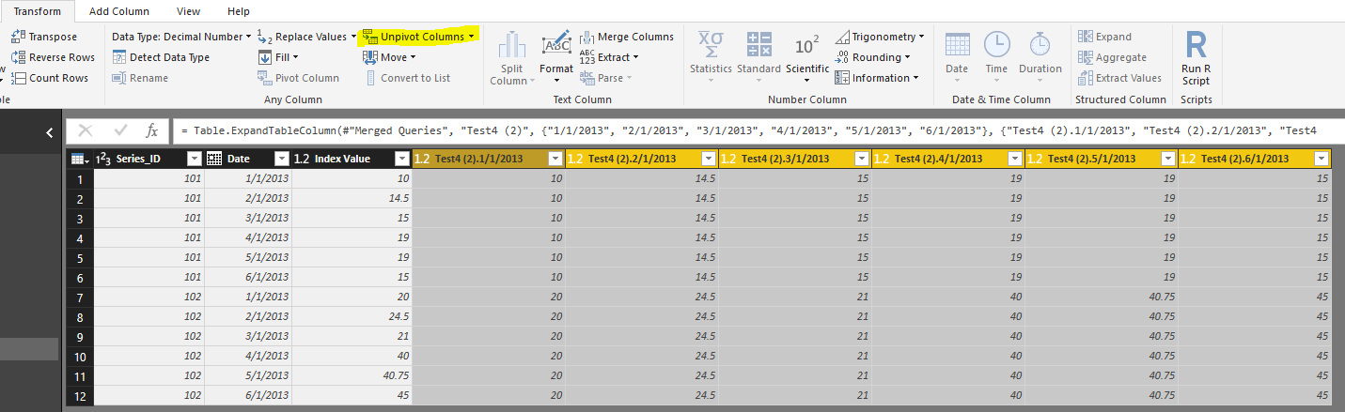Open the Parse dropdown
The width and height of the screenshot is (1345, 412).
606,78
